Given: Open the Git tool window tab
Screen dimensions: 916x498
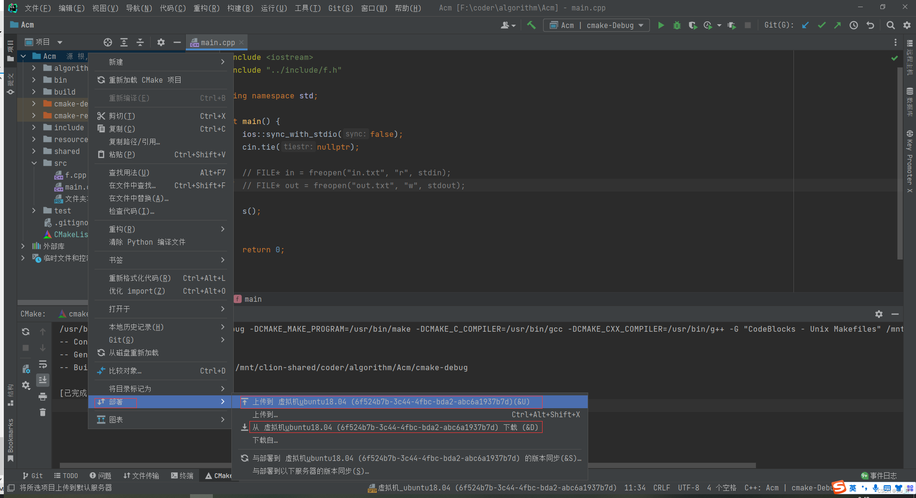Looking at the screenshot, I should (x=32, y=476).
